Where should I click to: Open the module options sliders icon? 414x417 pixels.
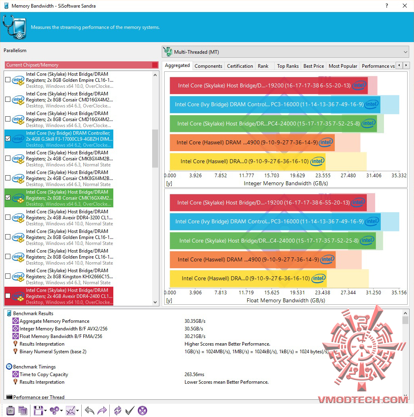tap(10, 411)
